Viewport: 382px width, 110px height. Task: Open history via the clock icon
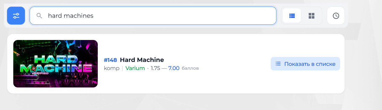point(336,16)
